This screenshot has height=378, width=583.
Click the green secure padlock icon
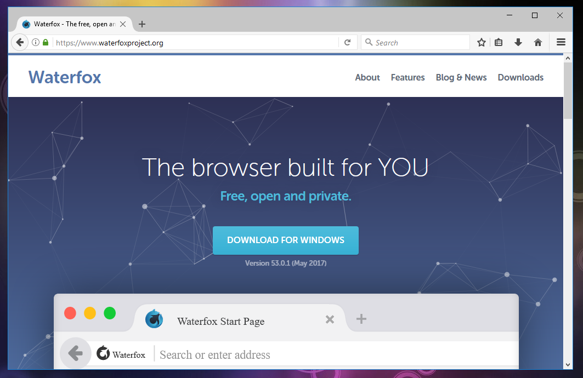[x=46, y=42]
